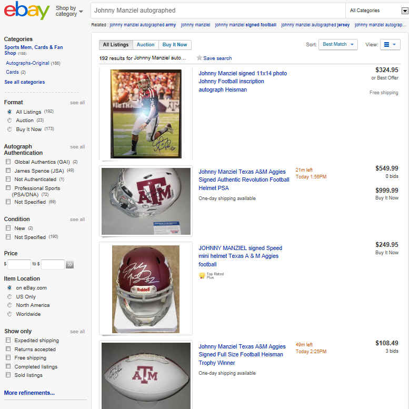The image size is (409, 409).
Task: Enable the Free shipping filter checkbox
Action: click(x=8, y=357)
